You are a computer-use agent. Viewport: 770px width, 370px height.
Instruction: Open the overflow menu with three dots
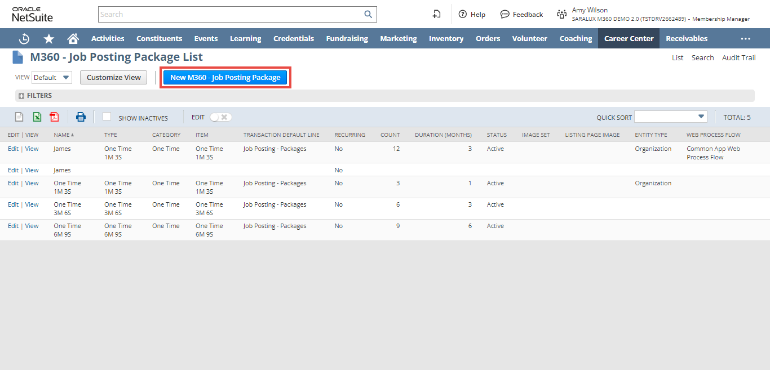[745, 39]
